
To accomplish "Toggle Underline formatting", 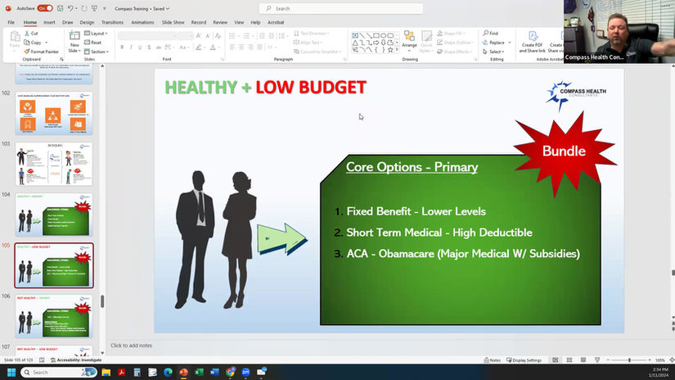I will [x=140, y=47].
